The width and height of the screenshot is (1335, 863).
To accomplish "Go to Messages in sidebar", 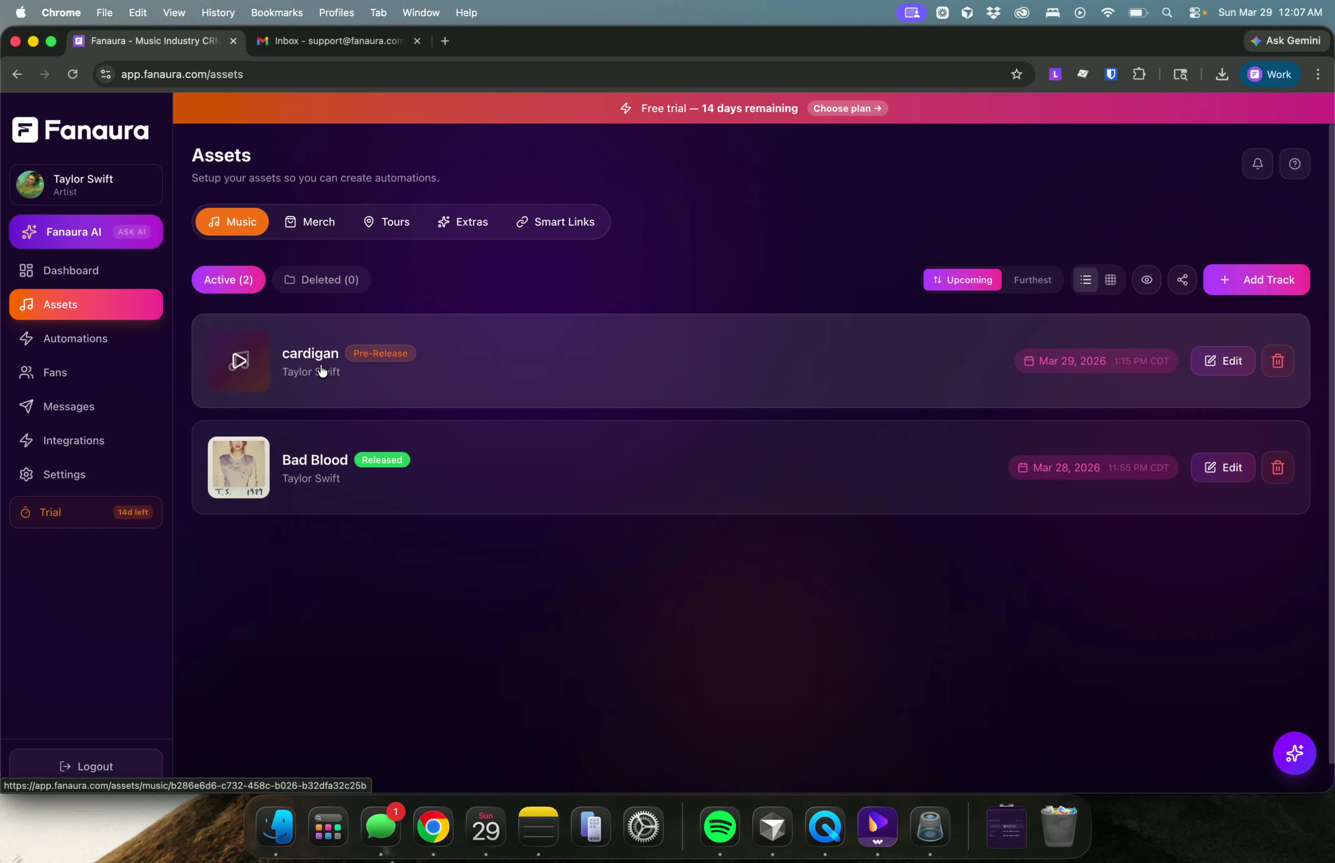I will click(x=86, y=406).
